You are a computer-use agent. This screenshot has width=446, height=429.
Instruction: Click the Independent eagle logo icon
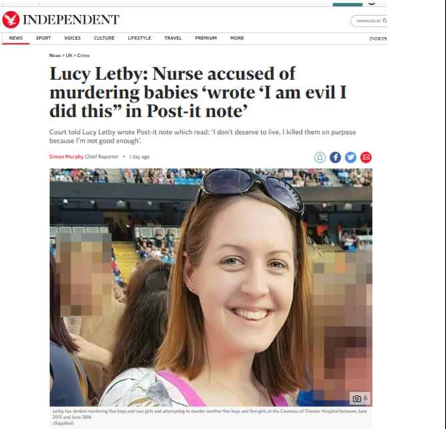(x=11, y=19)
